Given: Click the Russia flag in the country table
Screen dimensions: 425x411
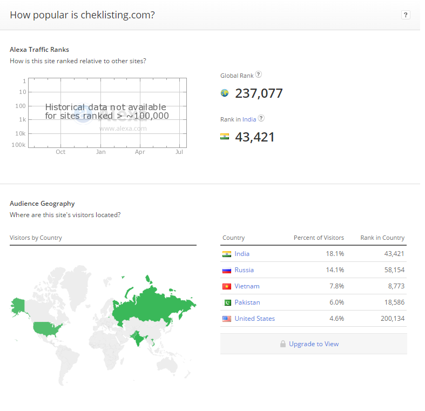Looking at the screenshot, I should (227, 270).
